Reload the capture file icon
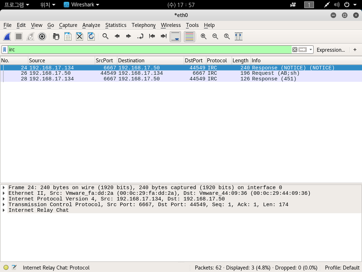This screenshot has height=272, width=362. 91,36
